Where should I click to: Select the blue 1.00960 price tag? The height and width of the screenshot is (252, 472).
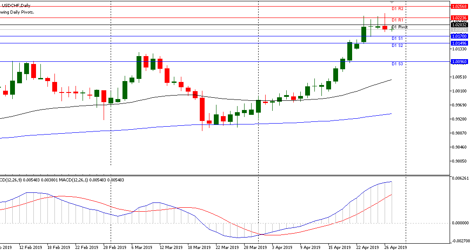[x=460, y=62]
